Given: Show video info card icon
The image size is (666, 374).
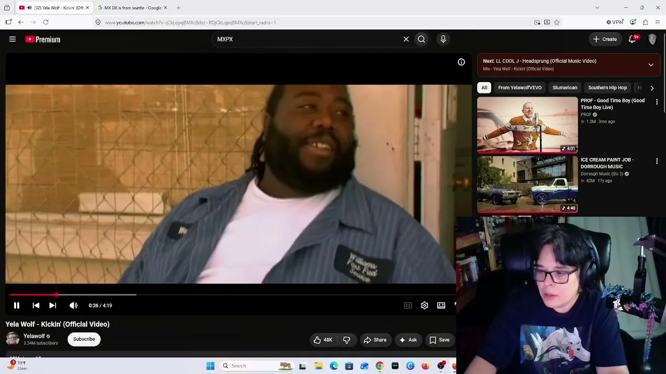Looking at the screenshot, I should pos(461,62).
